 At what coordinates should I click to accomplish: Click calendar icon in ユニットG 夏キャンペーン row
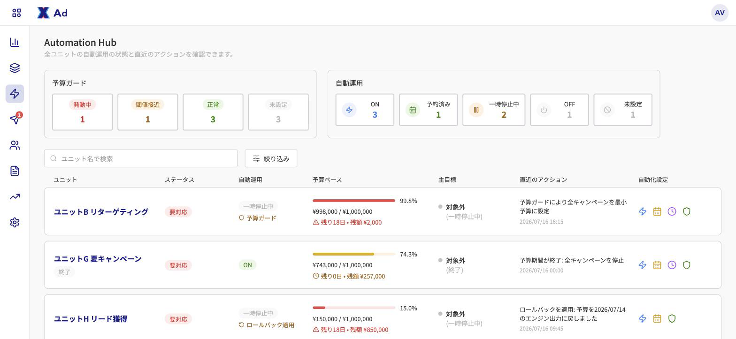pos(657,265)
